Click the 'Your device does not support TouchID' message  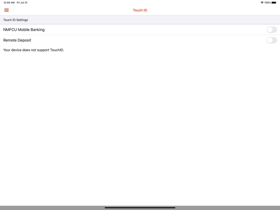pos(34,50)
